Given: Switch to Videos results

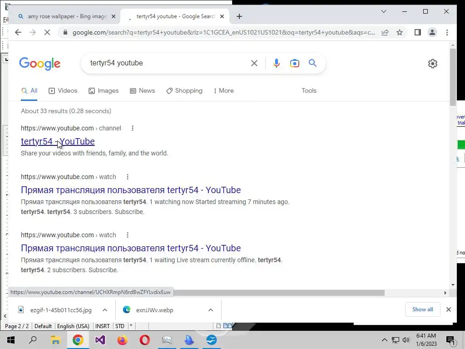Looking at the screenshot, I should [63, 90].
